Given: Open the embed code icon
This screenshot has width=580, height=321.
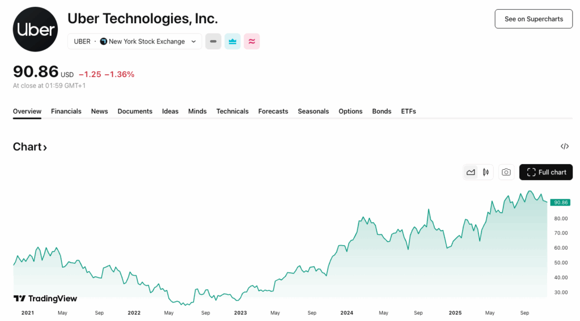Looking at the screenshot, I should click(564, 147).
